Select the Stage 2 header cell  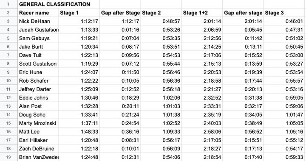(161, 13)
